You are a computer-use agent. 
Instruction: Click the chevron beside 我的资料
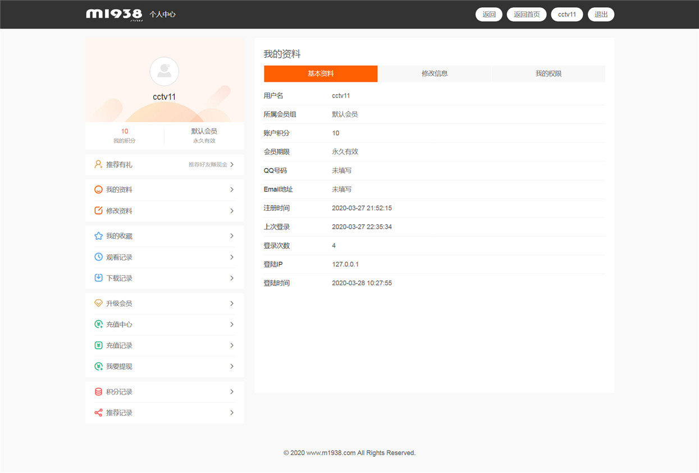tap(232, 190)
